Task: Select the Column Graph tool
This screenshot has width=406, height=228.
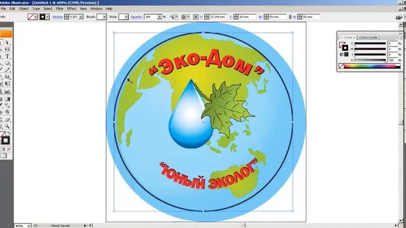Action: click(7, 91)
